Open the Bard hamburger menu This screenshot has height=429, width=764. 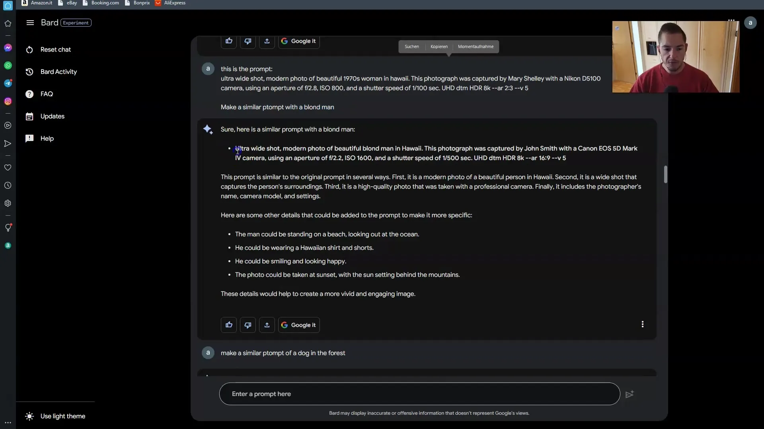(x=30, y=23)
